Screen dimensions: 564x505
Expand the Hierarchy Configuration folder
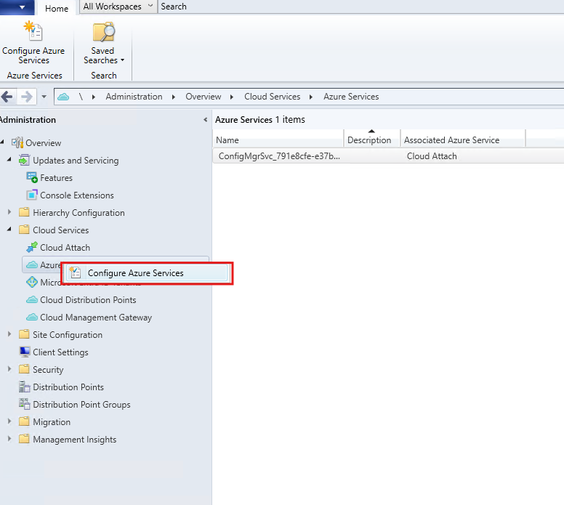pos(9,213)
